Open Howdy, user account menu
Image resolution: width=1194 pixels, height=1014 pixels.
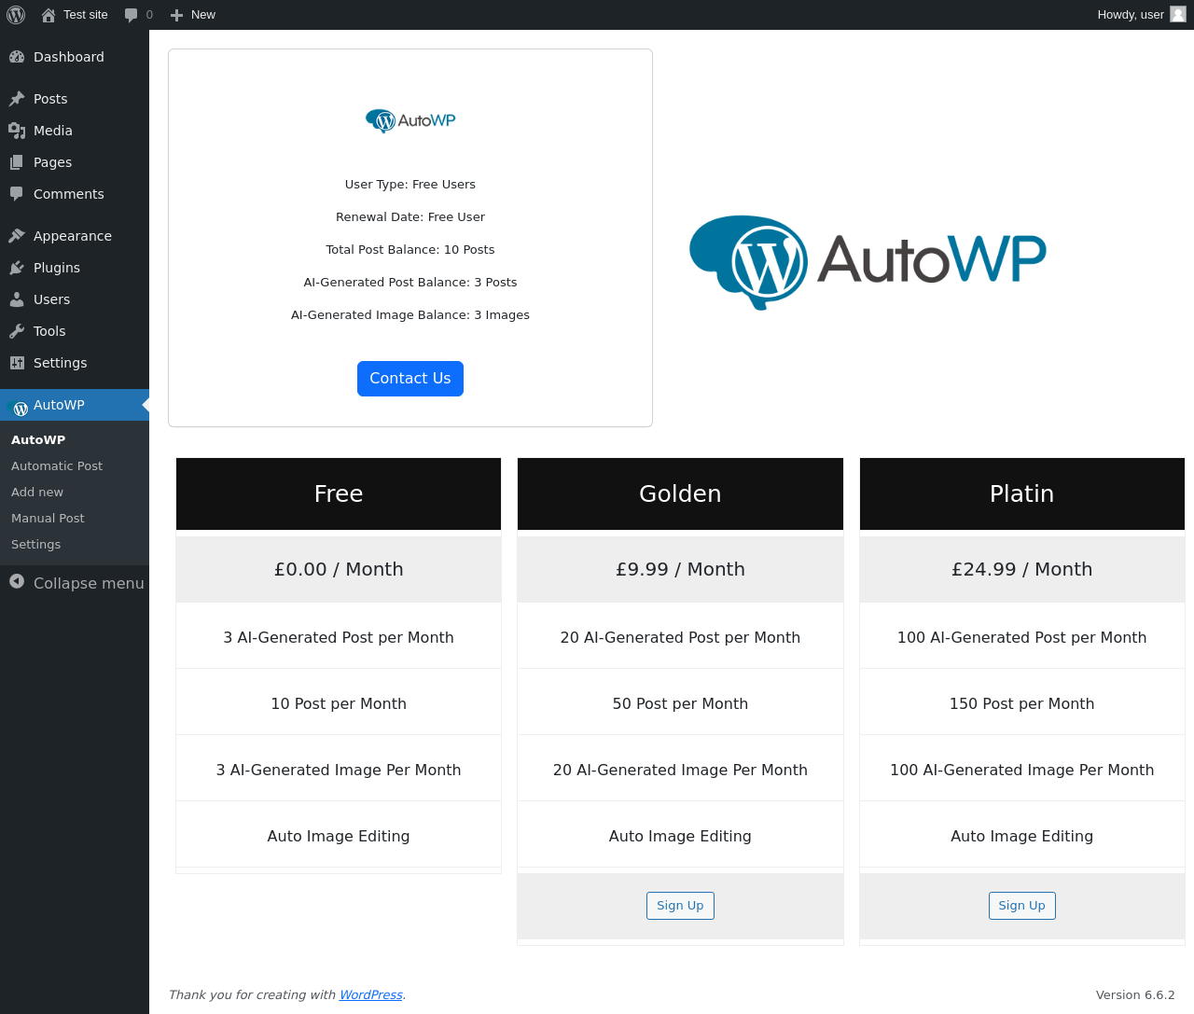tap(1142, 15)
